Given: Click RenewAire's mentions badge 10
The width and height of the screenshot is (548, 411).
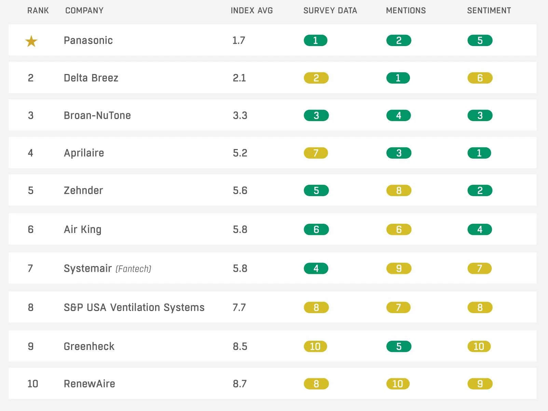Looking at the screenshot, I should click(x=398, y=384).
